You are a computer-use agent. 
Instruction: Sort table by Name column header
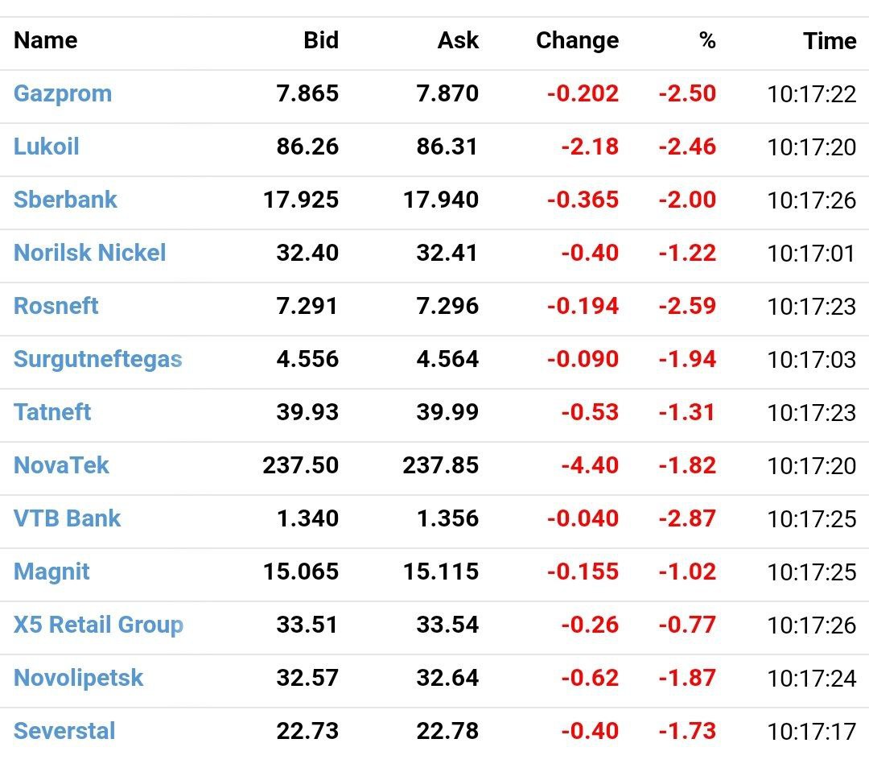(46, 40)
